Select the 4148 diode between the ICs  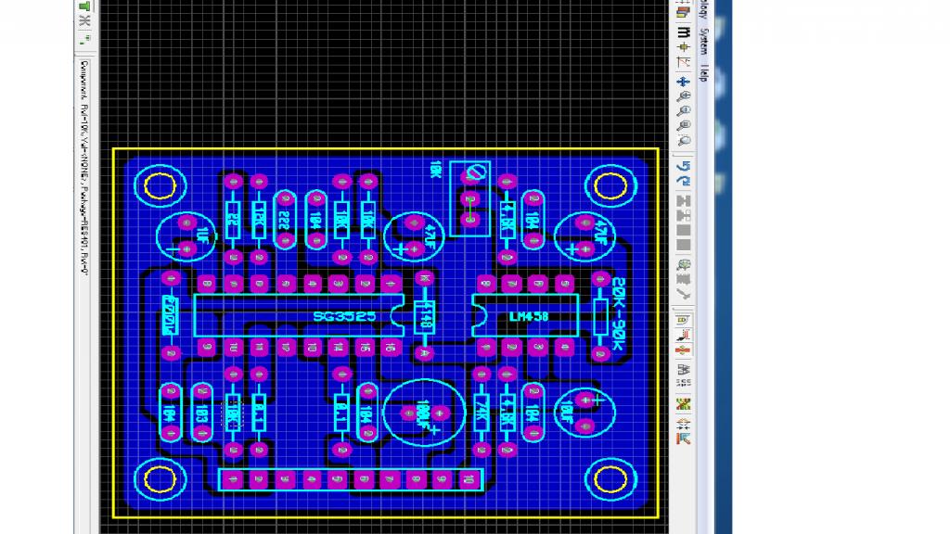coord(424,315)
